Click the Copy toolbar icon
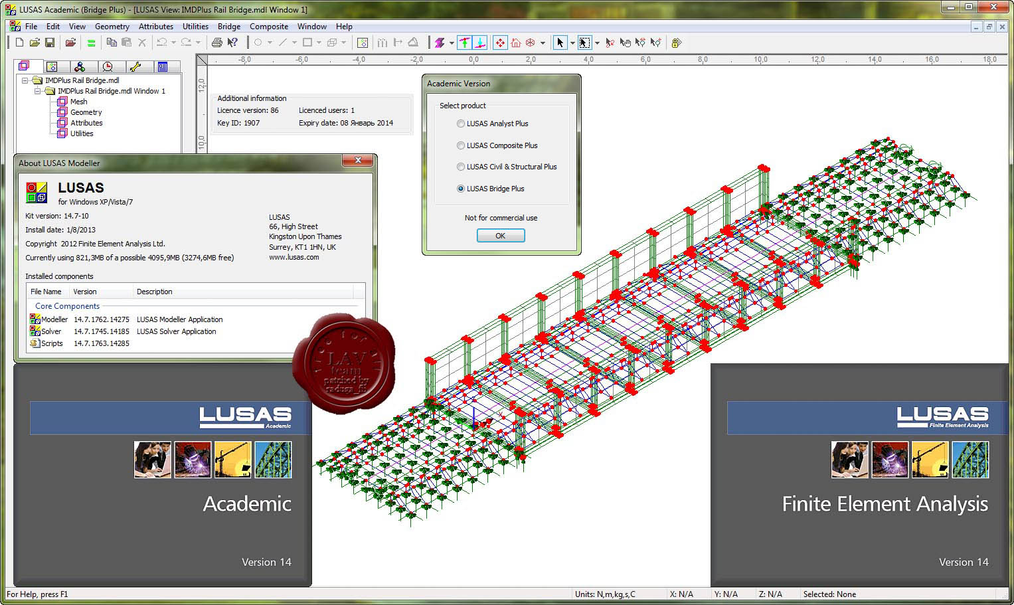Viewport: 1014px width, 605px height. [112, 43]
